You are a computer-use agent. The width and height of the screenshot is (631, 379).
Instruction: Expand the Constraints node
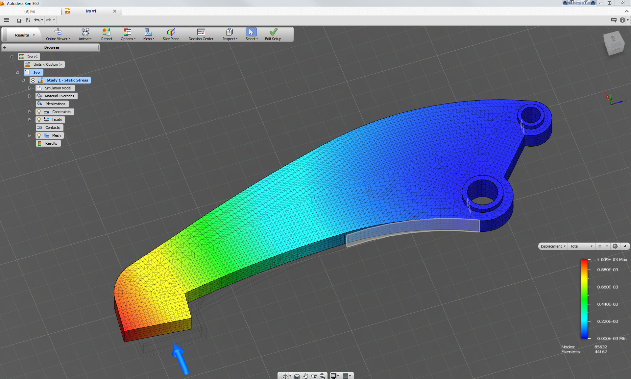coord(29,112)
